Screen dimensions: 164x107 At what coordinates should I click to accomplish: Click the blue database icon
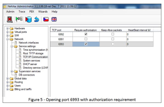pos(29,19)
